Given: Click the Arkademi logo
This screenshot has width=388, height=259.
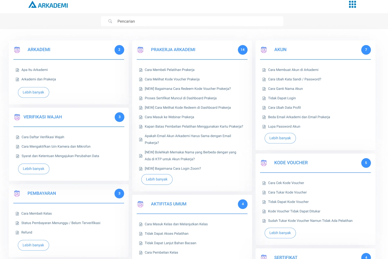Looking at the screenshot, I should pyautogui.click(x=48, y=5).
